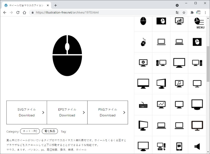The image size is (210, 154).
Task: Click the large wheel mouse illustration
Action: 67,56
